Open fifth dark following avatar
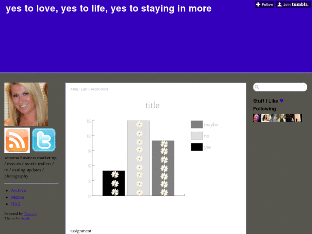Viewport: 312px width, 234px height. pos(290,118)
